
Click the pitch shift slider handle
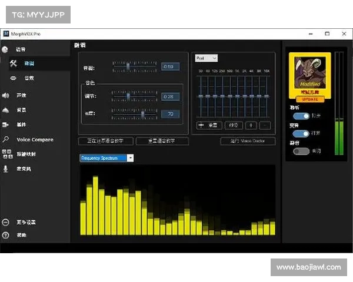pos(128,66)
